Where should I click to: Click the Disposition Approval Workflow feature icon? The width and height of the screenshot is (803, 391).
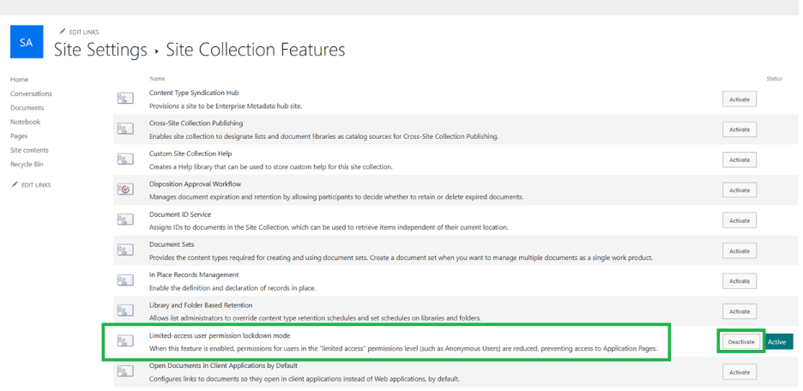coord(125,189)
